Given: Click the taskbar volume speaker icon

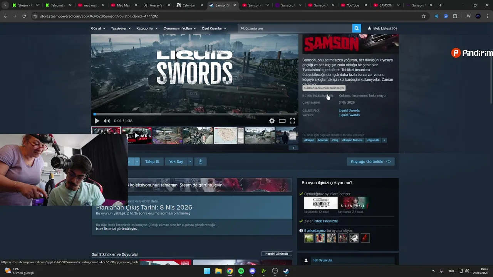Looking at the screenshot, I should pyautogui.click(x=467, y=271).
